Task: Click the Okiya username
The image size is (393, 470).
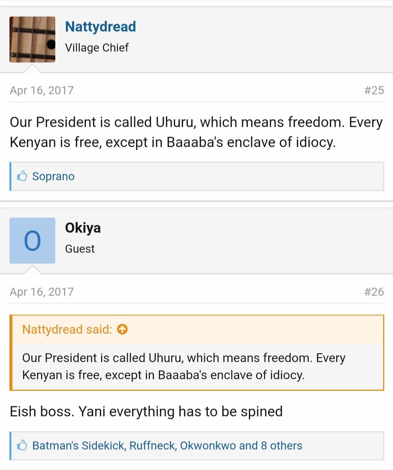Action: click(x=83, y=228)
